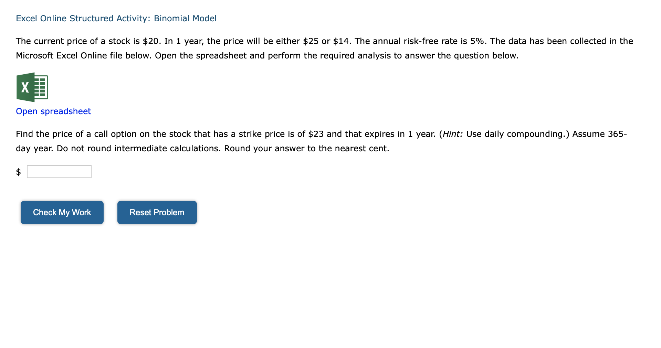Screen dimensions: 661x348
Task: Click the blue 'Open spreadsheet' hyperlink text
Action: [53, 111]
